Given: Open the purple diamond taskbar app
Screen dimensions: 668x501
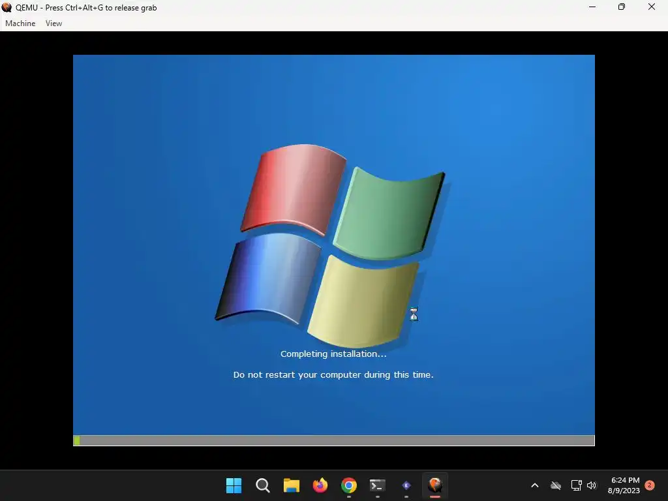Looking at the screenshot, I should (406, 485).
